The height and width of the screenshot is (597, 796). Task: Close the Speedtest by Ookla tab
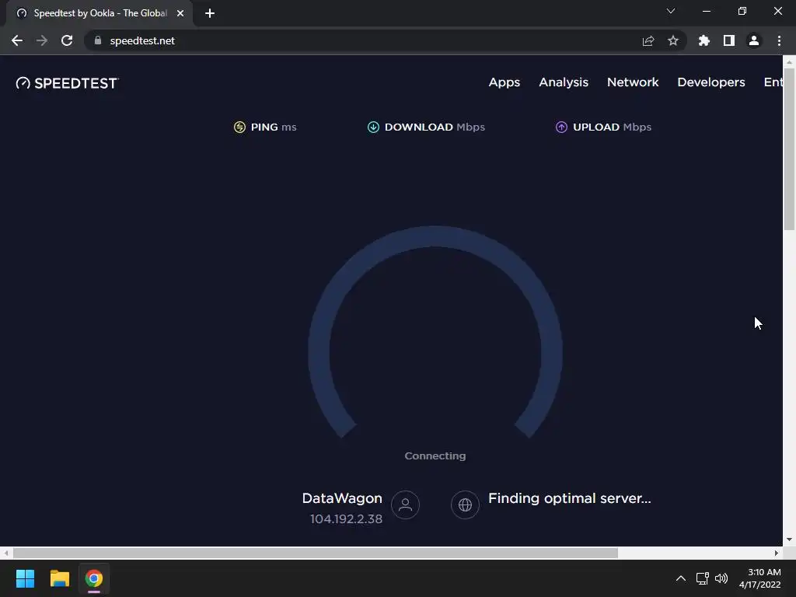[x=180, y=13]
